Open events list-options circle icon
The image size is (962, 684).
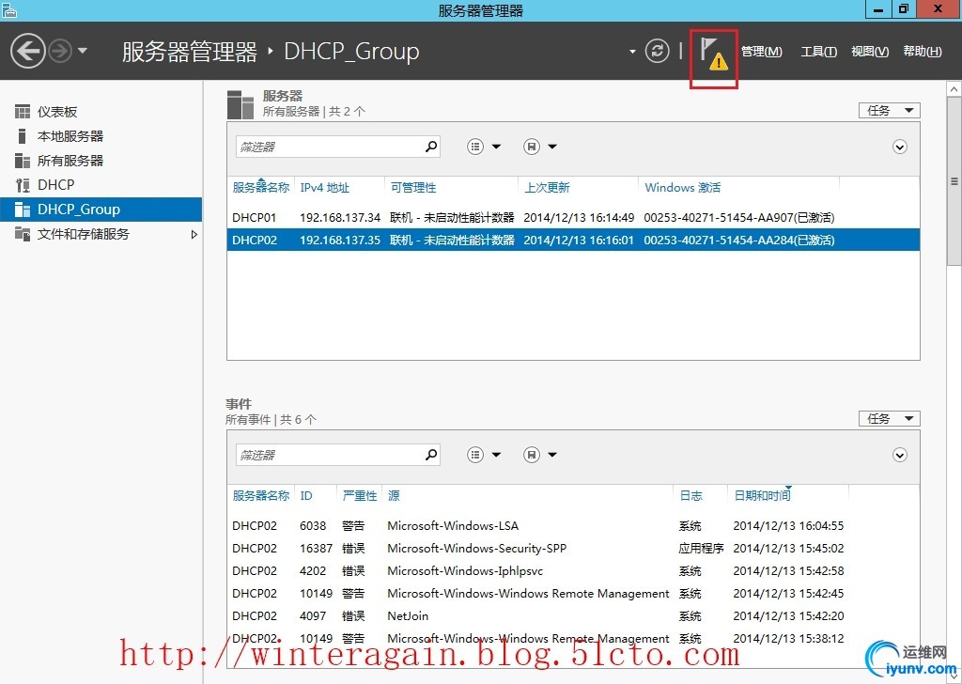475,455
